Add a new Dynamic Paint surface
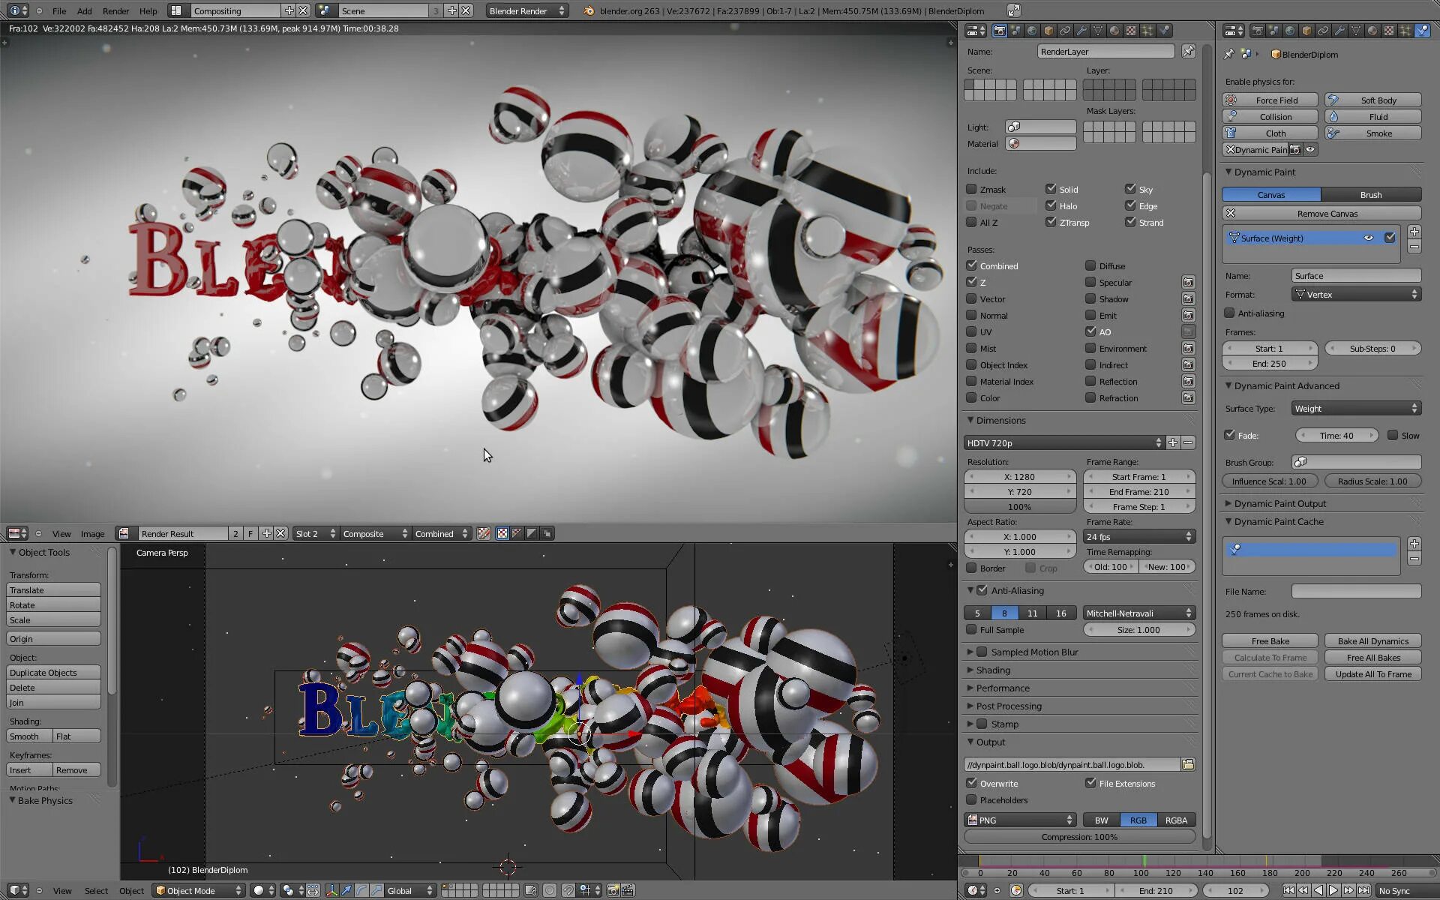This screenshot has height=900, width=1440. [1414, 232]
